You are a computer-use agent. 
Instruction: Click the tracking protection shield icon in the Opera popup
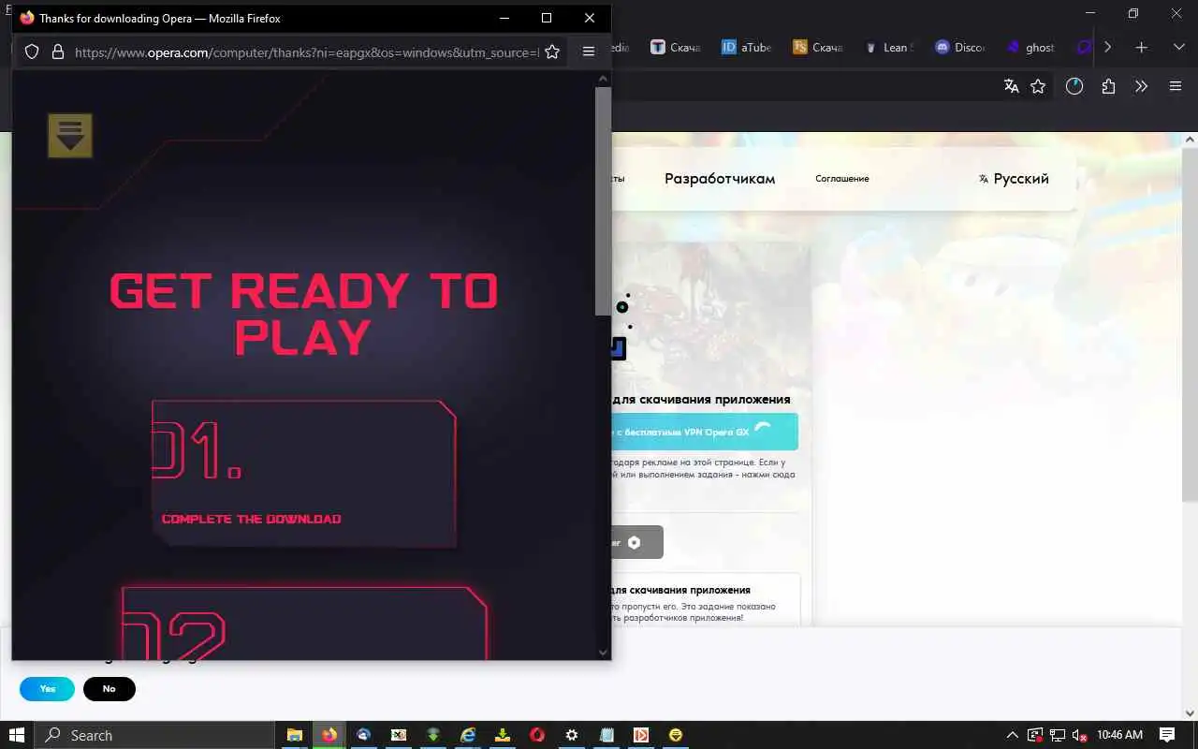(x=32, y=52)
